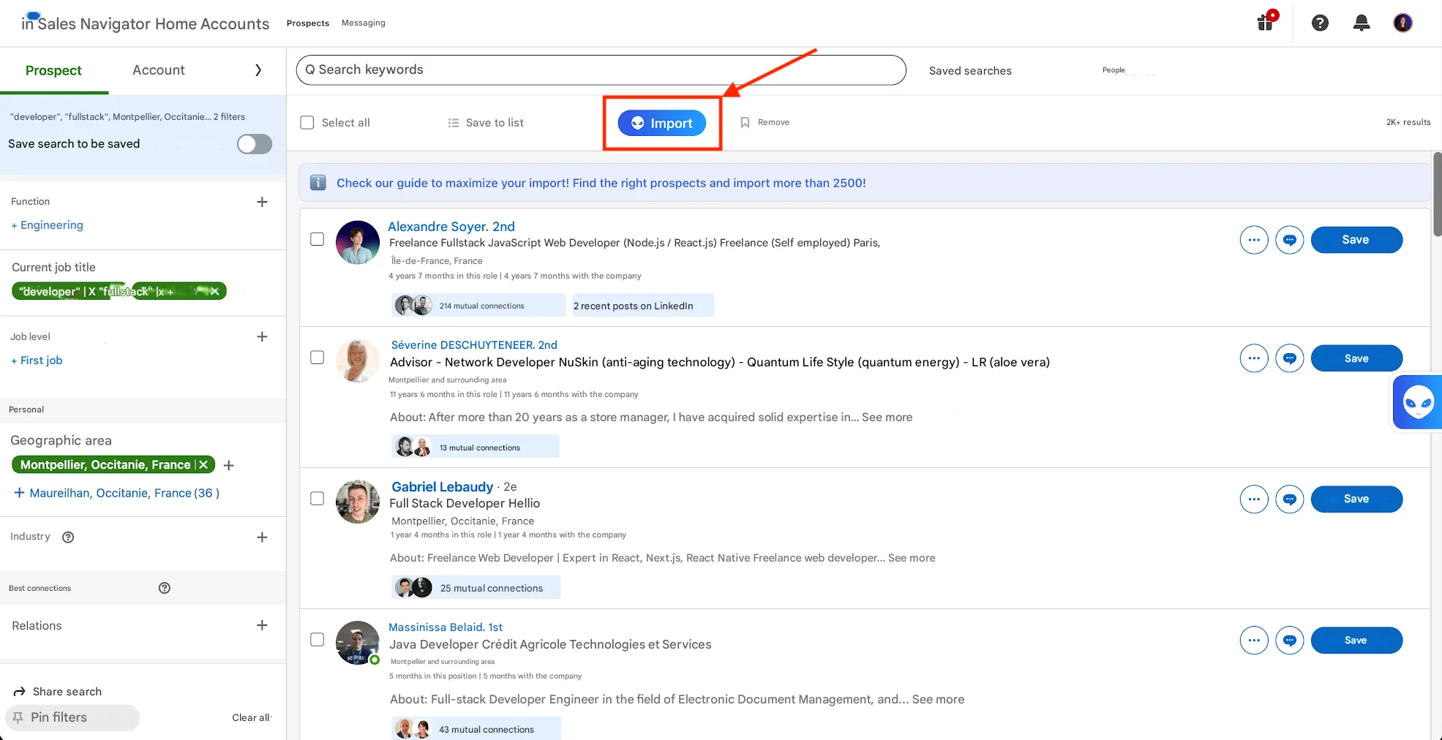The width and height of the screenshot is (1442, 740).
Task: Open more options for Gabriel Lebaudy
Action: (x=1254, y=499)
